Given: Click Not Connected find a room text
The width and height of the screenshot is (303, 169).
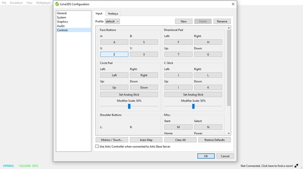Looking at the screenshot, I should (x=267, y=166).
